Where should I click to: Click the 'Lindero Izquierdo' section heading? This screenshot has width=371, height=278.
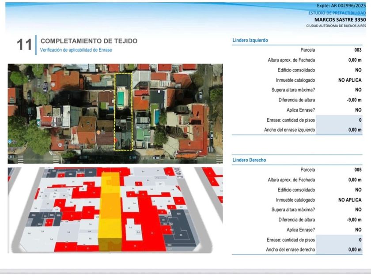(250, 40)
